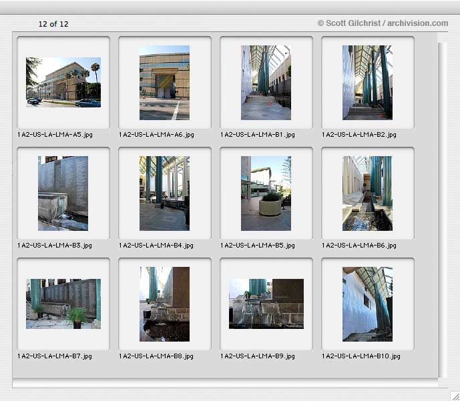
Task: Click the file name 1A2-US-LA-LMA-B10.jpg
Action: tap(361, 356)
